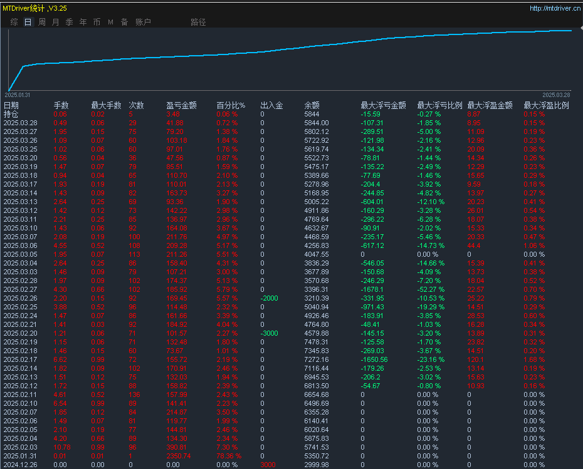Click the 余额 balance column header
The height and width of the screenshot is (469, 583).
(x=312, y=105)
